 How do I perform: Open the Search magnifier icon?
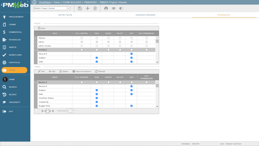tap(5, 87)
